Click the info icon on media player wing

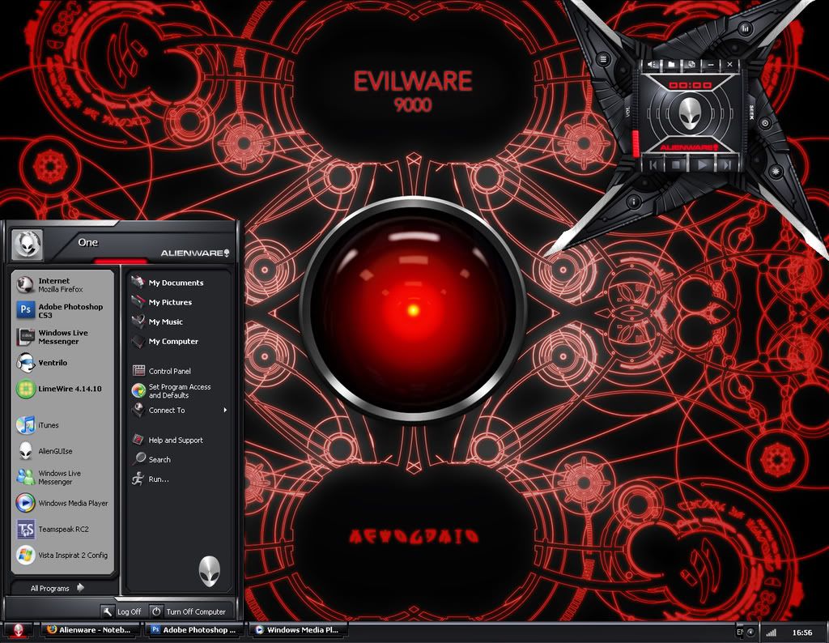634,202
